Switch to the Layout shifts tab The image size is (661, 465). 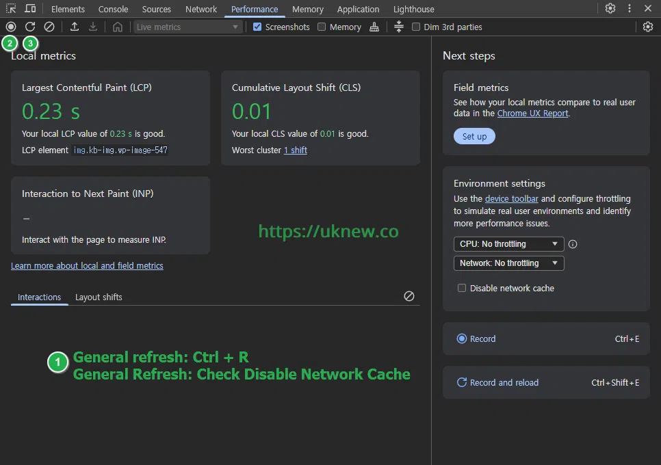(x=99, y=297)
